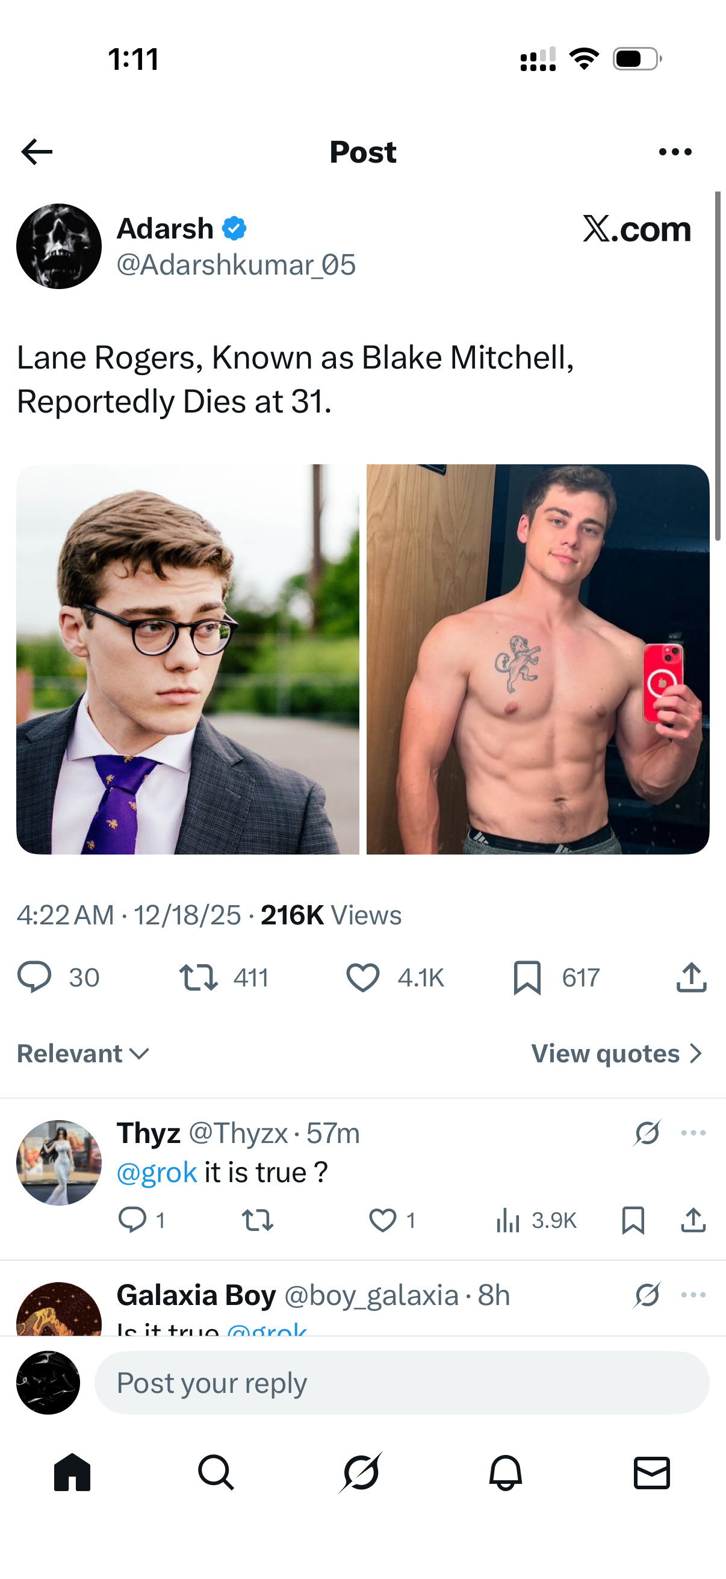Repost the main post with 411 reposts
The height and width of the screenshot is (1579, 726).
(198, 977)
